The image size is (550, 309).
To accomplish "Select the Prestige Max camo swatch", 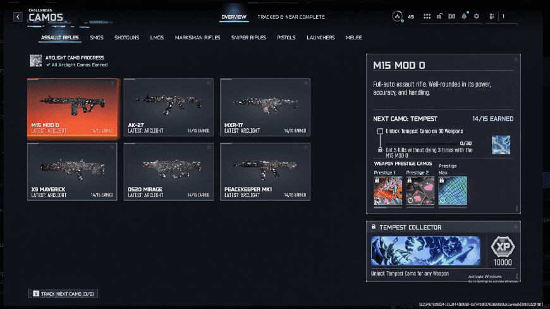I will 452,191.
